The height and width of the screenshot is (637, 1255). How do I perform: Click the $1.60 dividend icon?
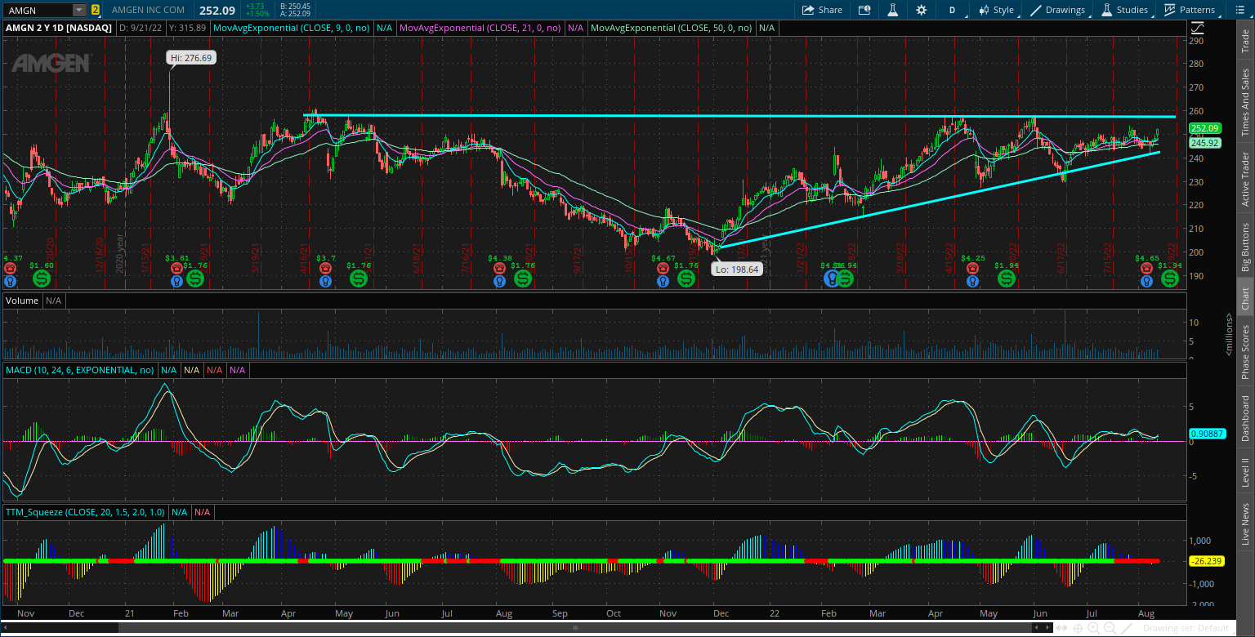coord(42,279)
